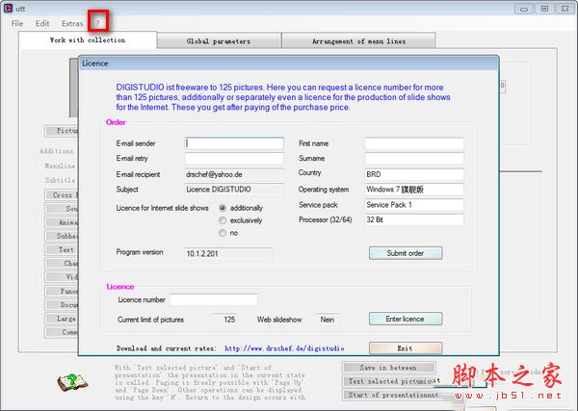
Task: Click the E-mail retry input field
Action: (x=234, y=159)
